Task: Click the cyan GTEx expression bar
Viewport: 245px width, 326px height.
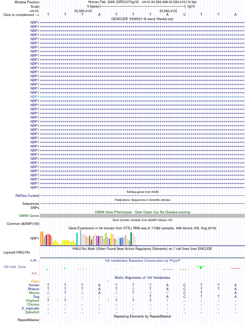Action: 77,239
